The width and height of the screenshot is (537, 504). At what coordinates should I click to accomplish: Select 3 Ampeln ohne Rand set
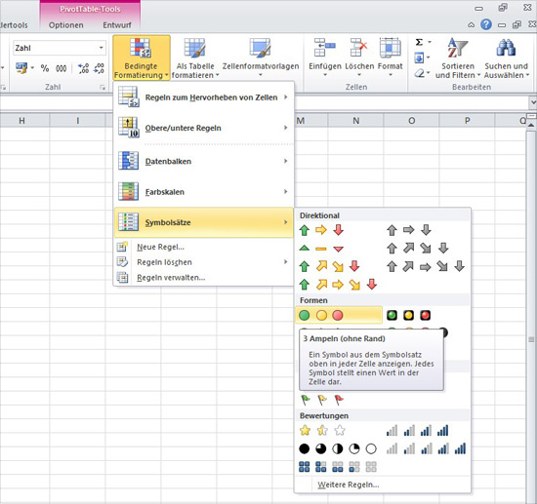pos(339,315)
